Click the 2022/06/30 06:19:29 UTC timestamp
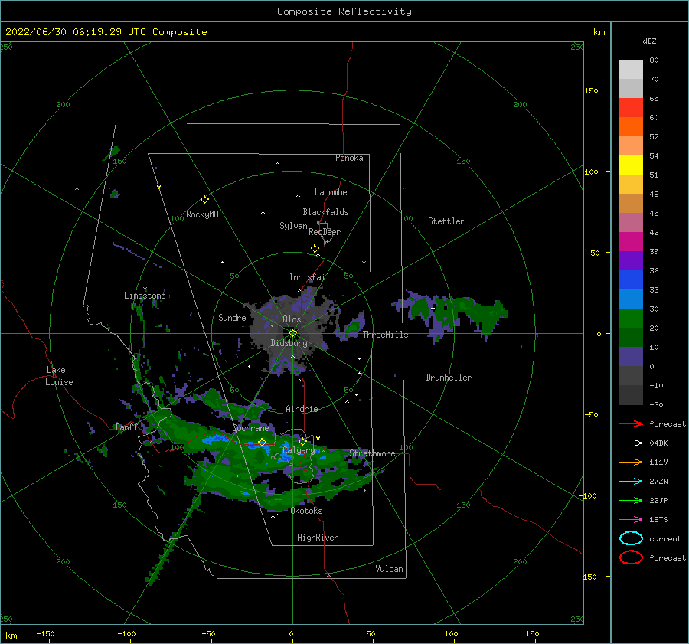689x644 pixels. 76,32
